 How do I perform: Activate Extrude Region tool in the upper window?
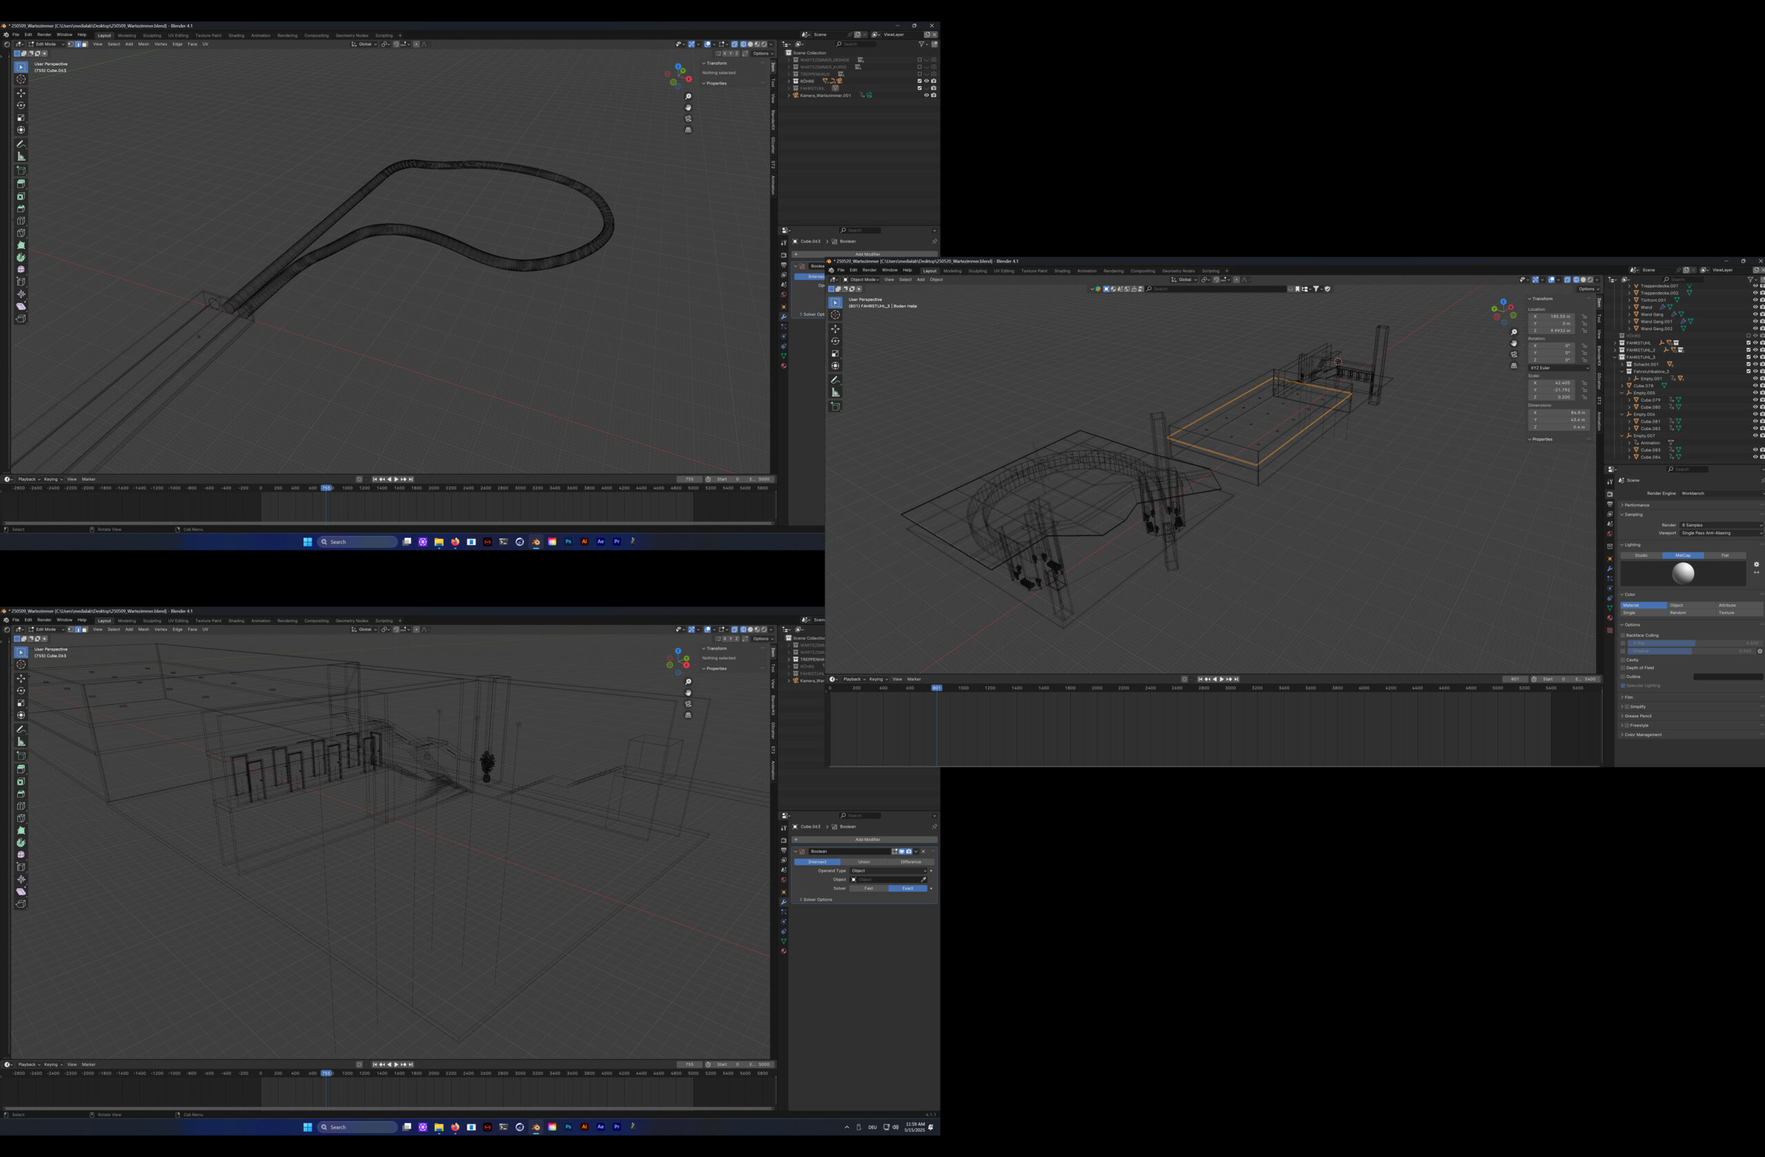tap(21, 183)
